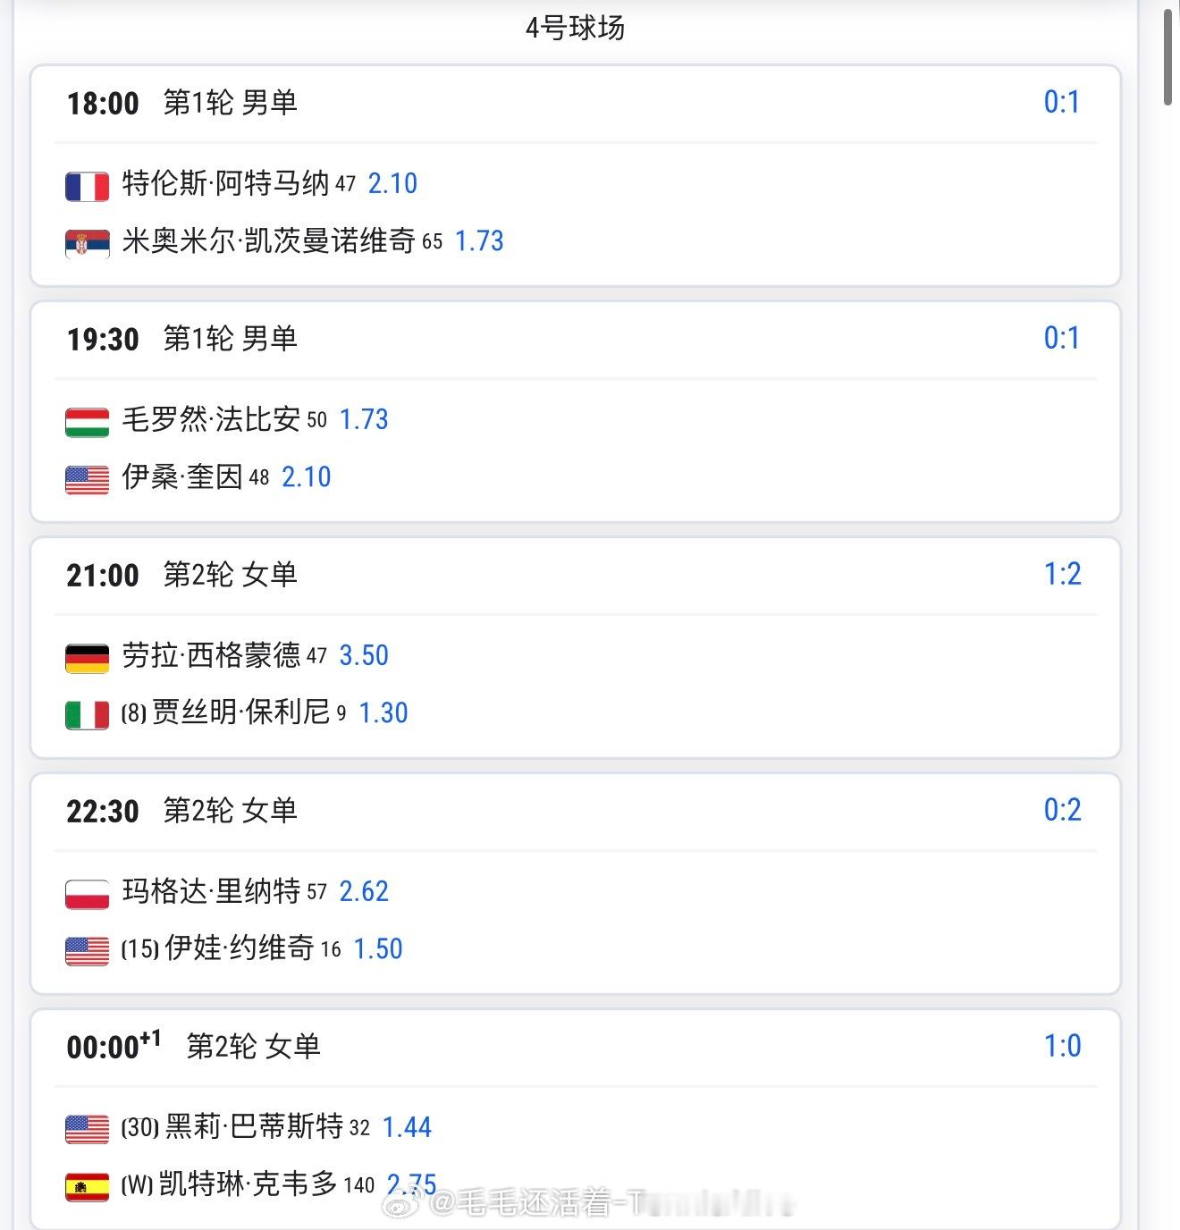The height and width of the screenshot is (1230, 1180).
Task: Open the 1:2 score of 21:00 match
Action: tap(1062, 574)
